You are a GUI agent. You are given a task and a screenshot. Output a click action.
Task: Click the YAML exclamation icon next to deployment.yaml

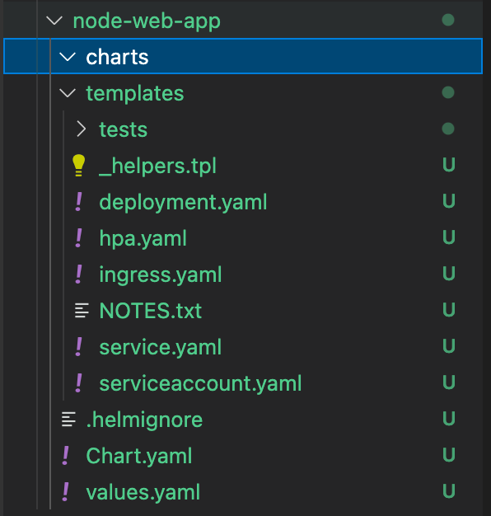pyautogui.click(x=78, y=202)
